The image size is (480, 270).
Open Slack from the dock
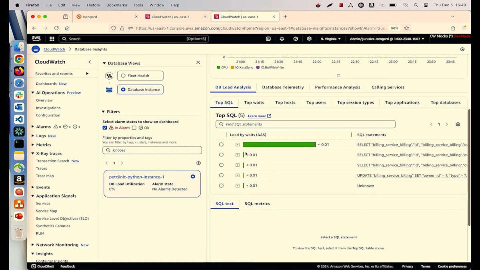pos(19,95)
